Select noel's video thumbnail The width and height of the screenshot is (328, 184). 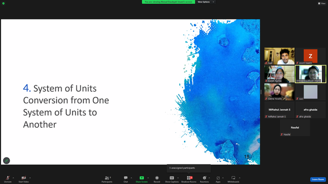279,56
